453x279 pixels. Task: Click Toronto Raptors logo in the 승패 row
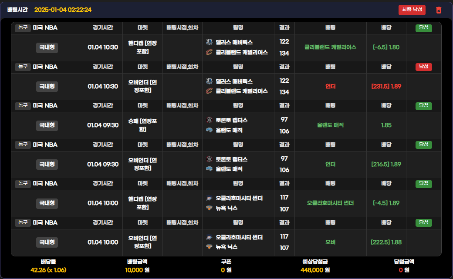tap(209, 120)
